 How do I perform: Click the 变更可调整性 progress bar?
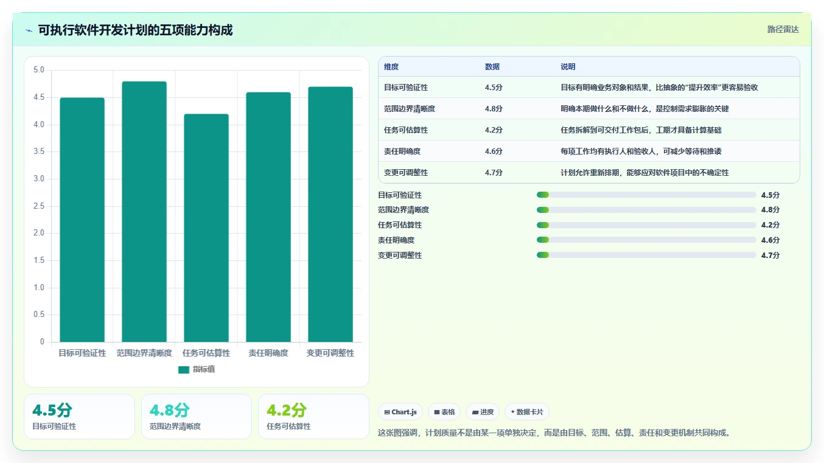point(646,256)
